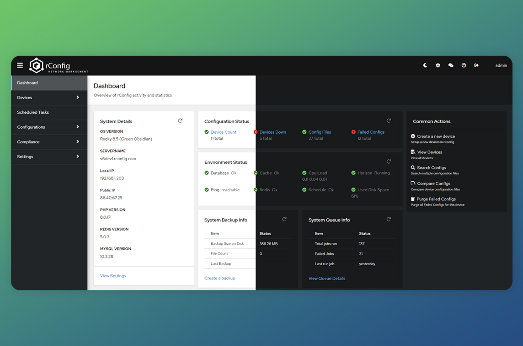Refresh the System Backup Info card

(x=284, y=219)
